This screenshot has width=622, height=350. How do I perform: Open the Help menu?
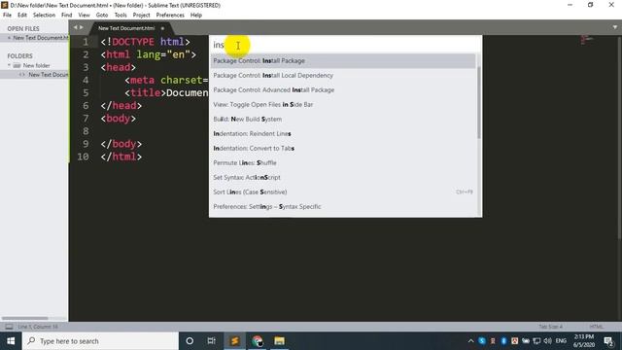(196, 16)
